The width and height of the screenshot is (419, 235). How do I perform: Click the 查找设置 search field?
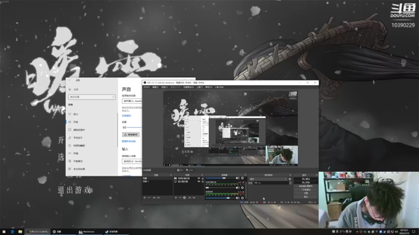pyautogui.click(x=92, y=97)
